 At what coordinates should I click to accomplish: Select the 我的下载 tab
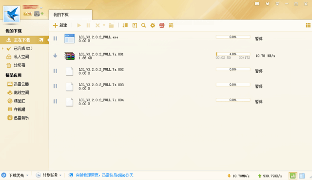tap(70, 15)
